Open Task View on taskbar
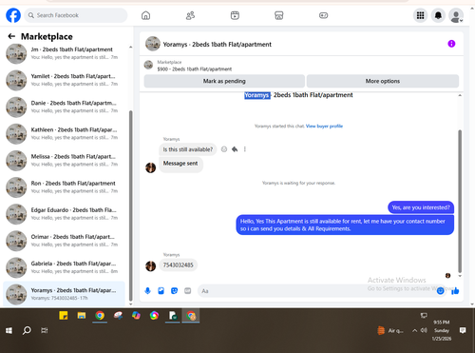This screenshot has height=353, width=475. tap(45, 331)
